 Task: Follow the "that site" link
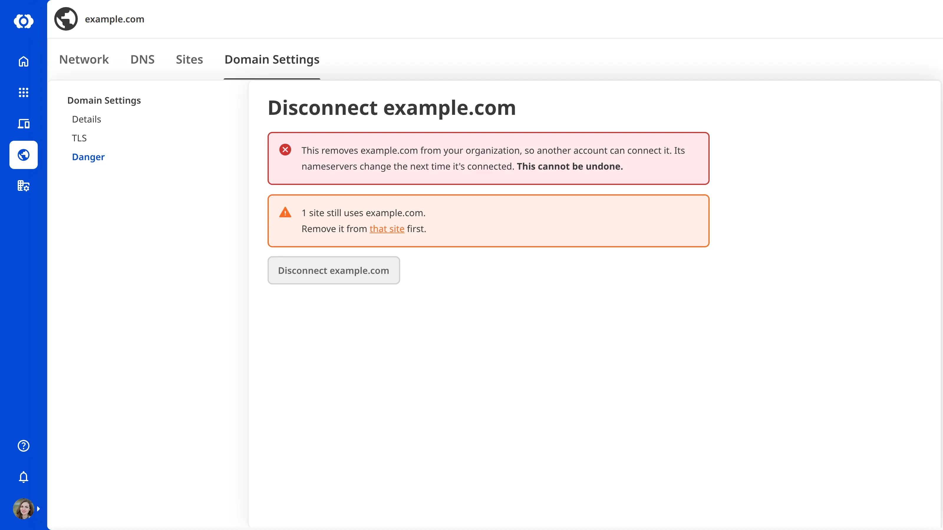tap(387, 228)
